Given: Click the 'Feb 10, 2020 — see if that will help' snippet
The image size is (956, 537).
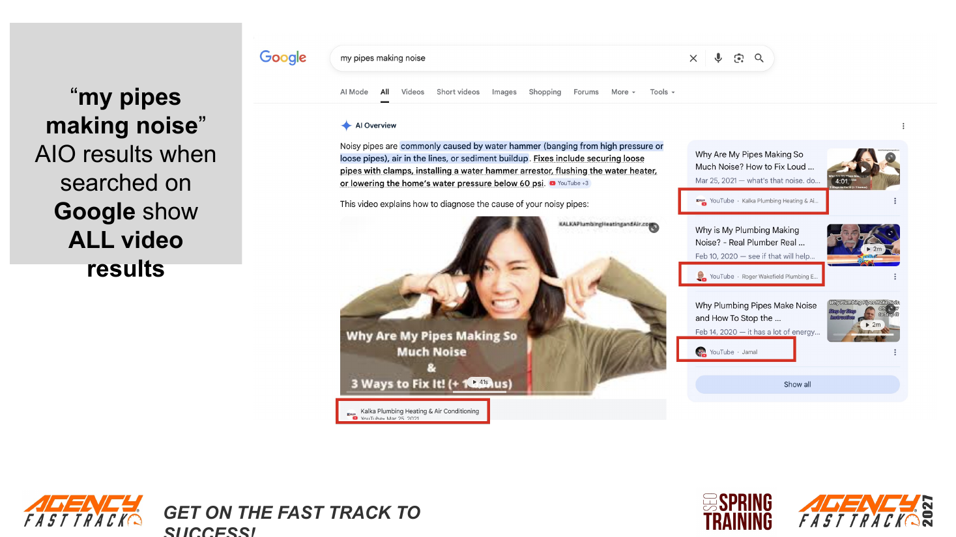Looking at the screenshot, I should tap(755, 256).
